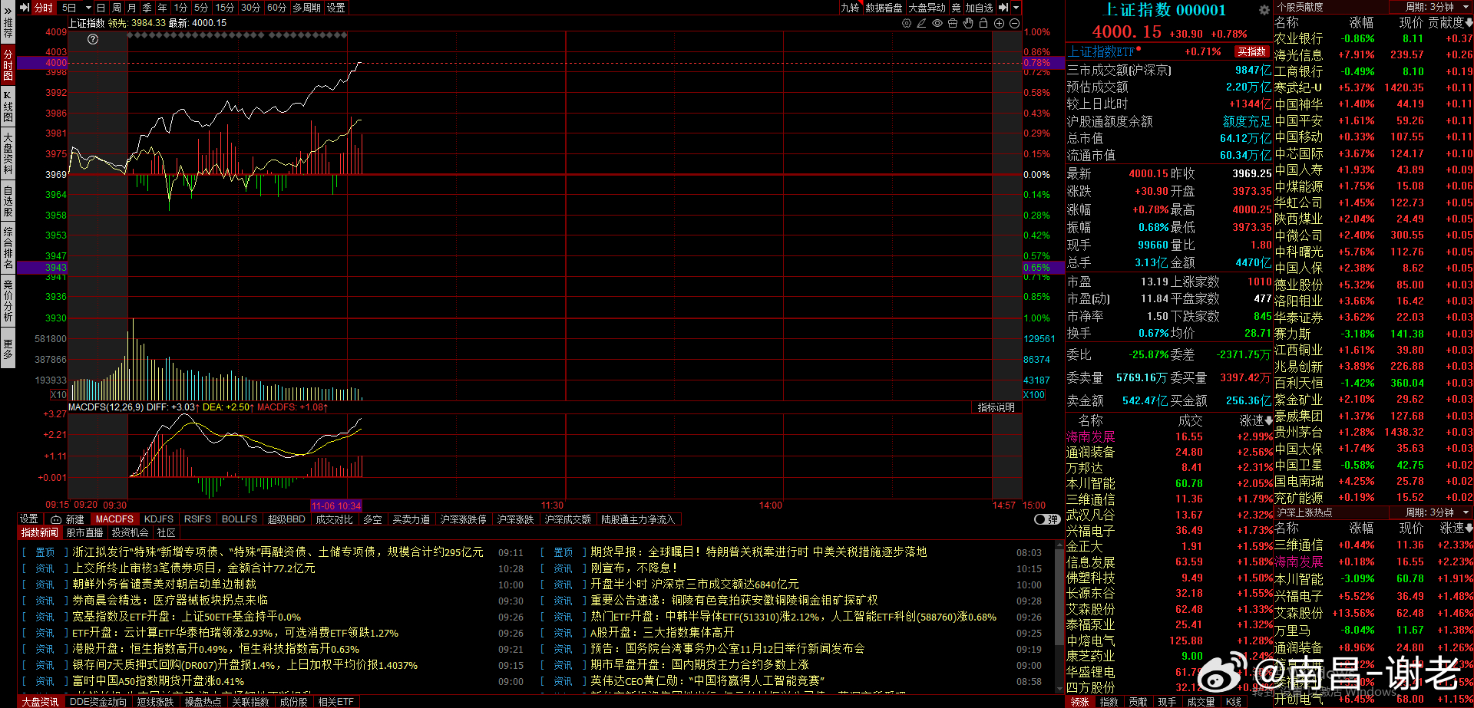The width and height of the screenshot is (1474, 708).
Task: Click the chart settings gear icon
Action: pos(907,23)
